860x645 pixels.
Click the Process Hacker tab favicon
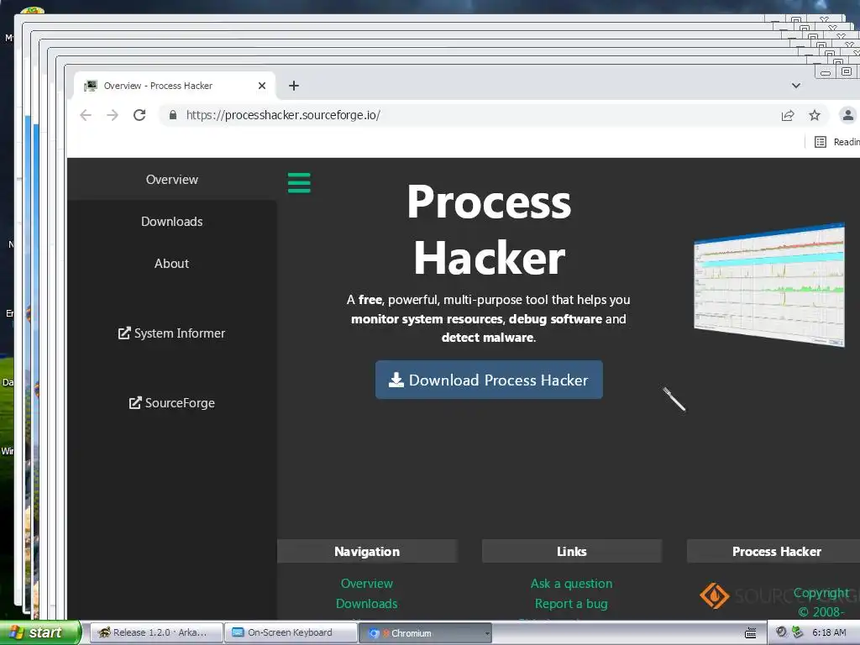click(x=91, y=86)
